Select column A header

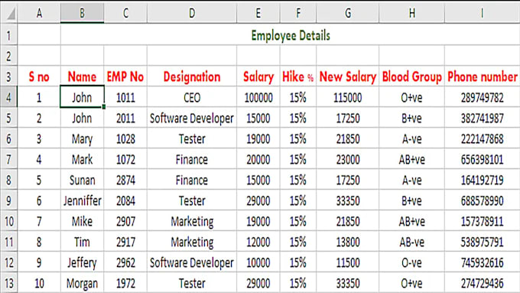click(x=39, y=13)
